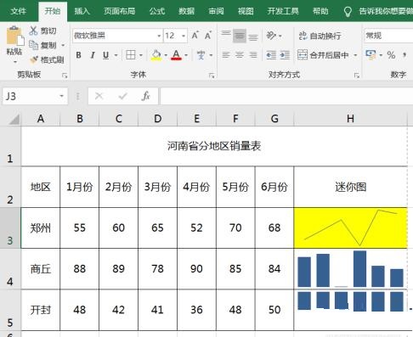413x337 pixels.
Task: Open the Alignment group dialog launcher
Action: click(x=357, y=76)
